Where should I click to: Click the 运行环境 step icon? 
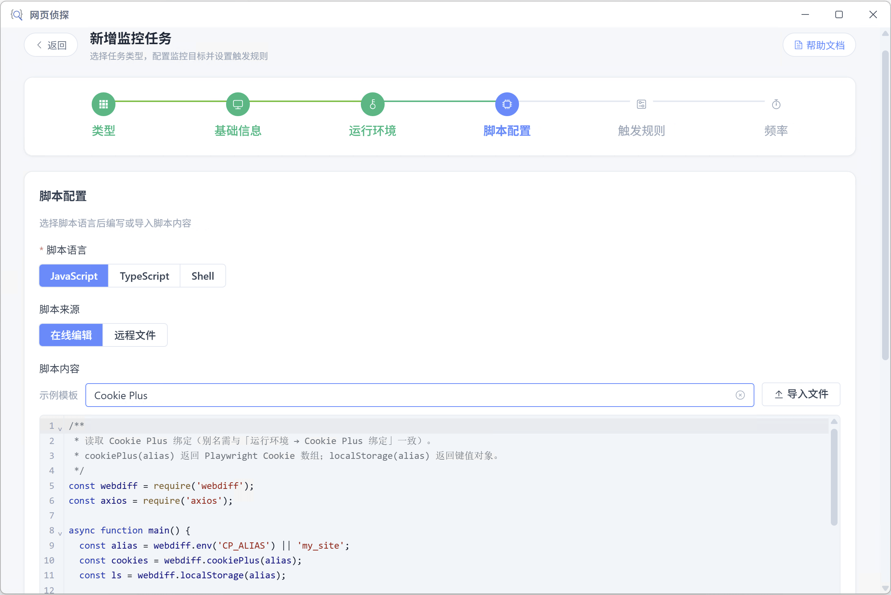373,104
